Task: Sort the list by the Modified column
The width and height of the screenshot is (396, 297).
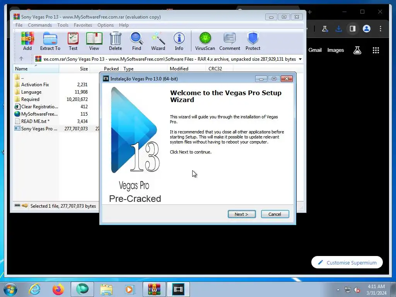Action: [x=186, y=69]
